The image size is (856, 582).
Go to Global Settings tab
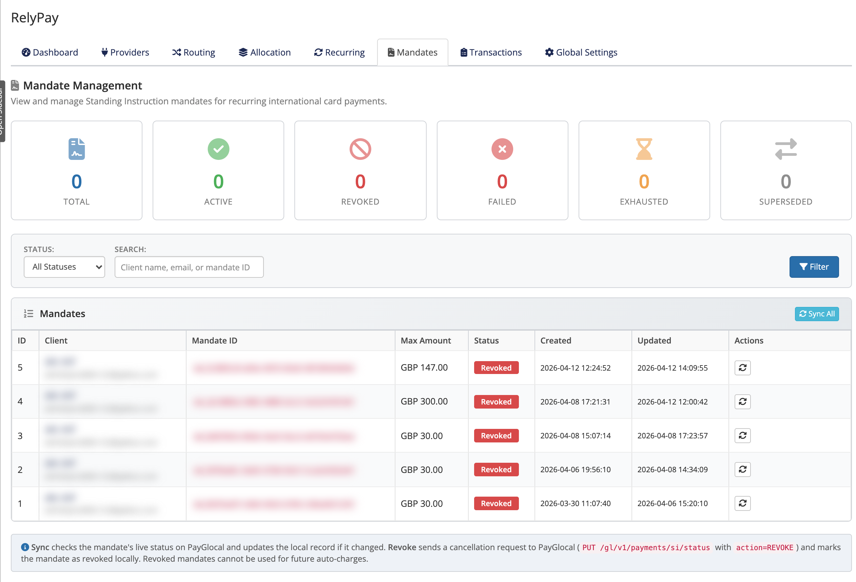[581, 52]
